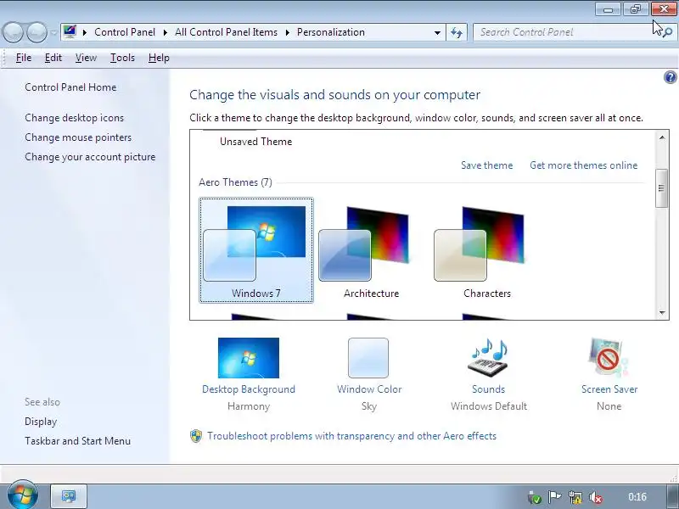Click the Personalization icon in address bar

(x=70, y=32)
